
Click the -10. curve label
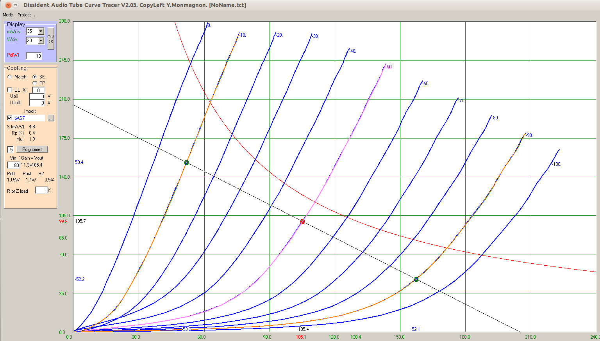coord(242,35)
